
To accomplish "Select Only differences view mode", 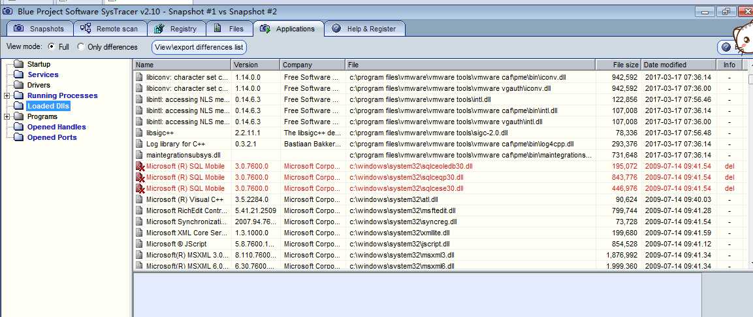I will [81, 47].
